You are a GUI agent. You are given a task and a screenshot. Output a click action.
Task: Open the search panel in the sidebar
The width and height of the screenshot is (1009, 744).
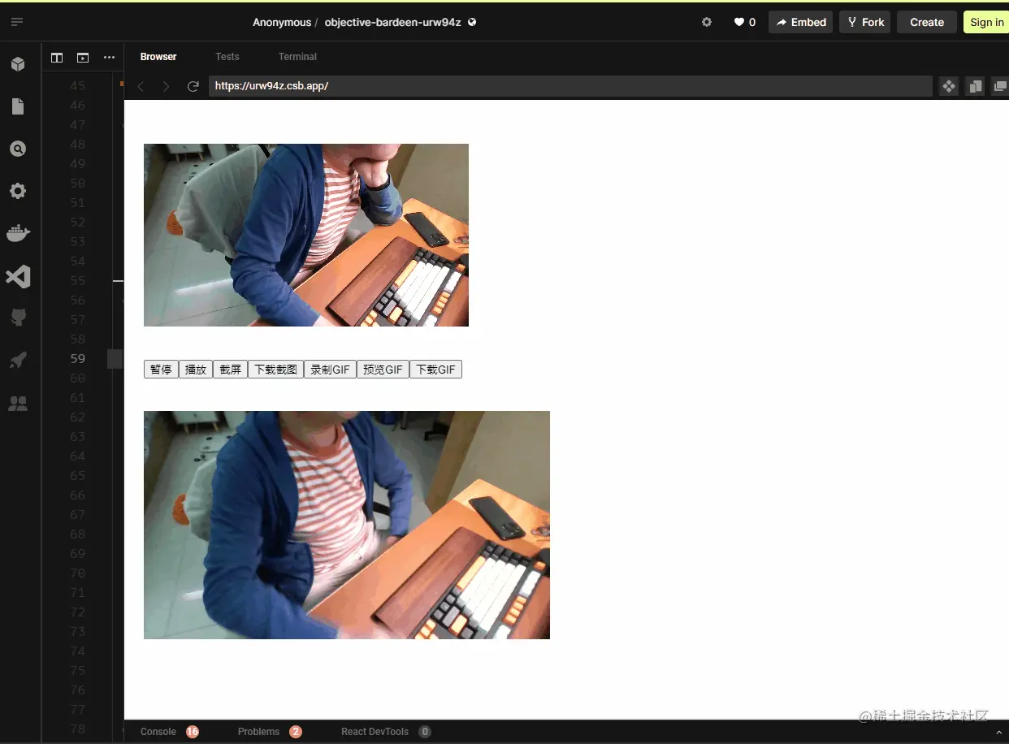pyautogui.click(x=18, y=149)
